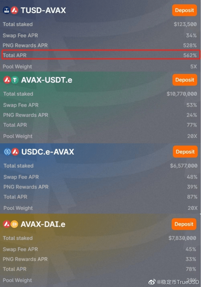Click the green USDT token icon
This screenshot has width=201, height=287.
15,80
